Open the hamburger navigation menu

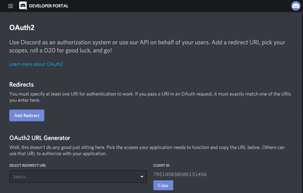(10, 6)
